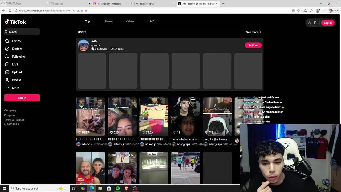The height and width of the screenshot is (192, 341).
Task: Add this page to favorites star
Action: point(299,11)
